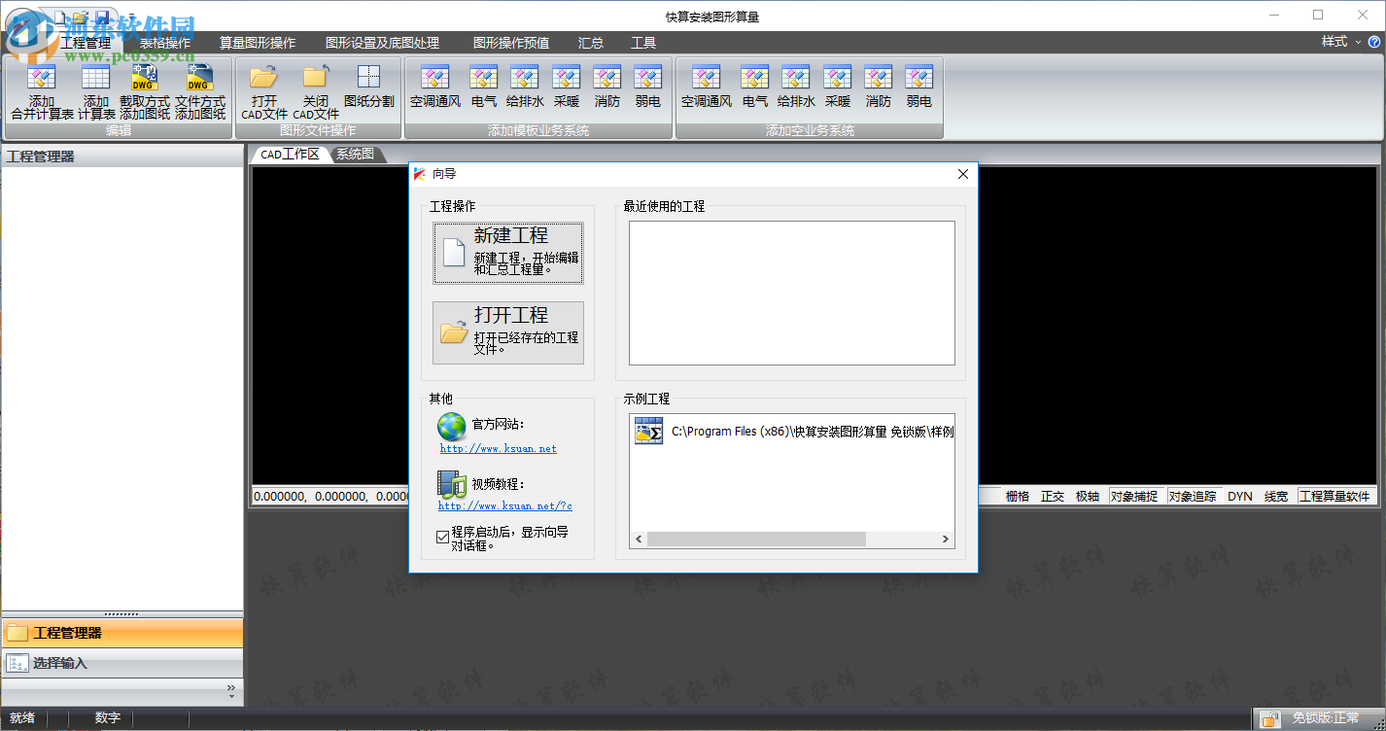Open the http://www.ksuan.net website link
This screenshot has height=731, width=1386.
(x=497, y=448)
